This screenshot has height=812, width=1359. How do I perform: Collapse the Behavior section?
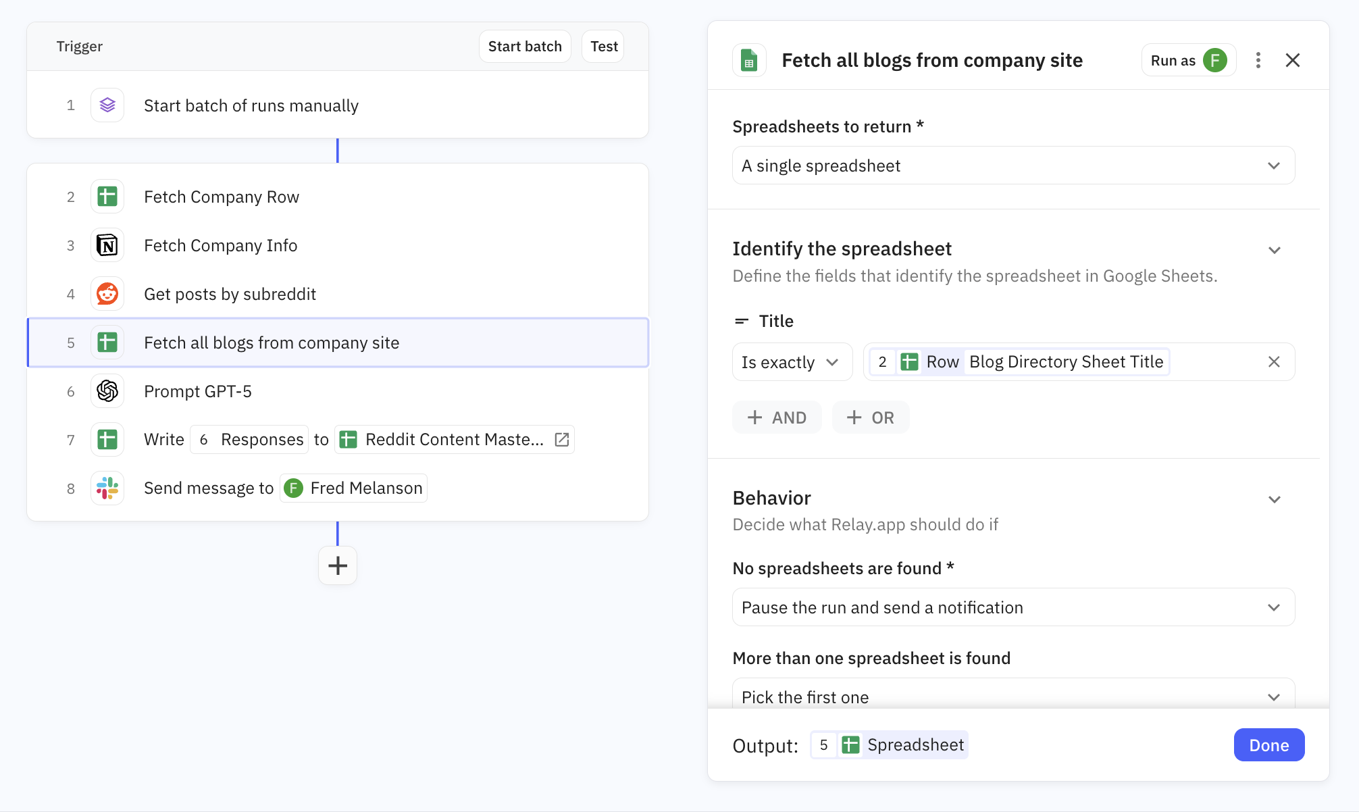click(1274, 499)
